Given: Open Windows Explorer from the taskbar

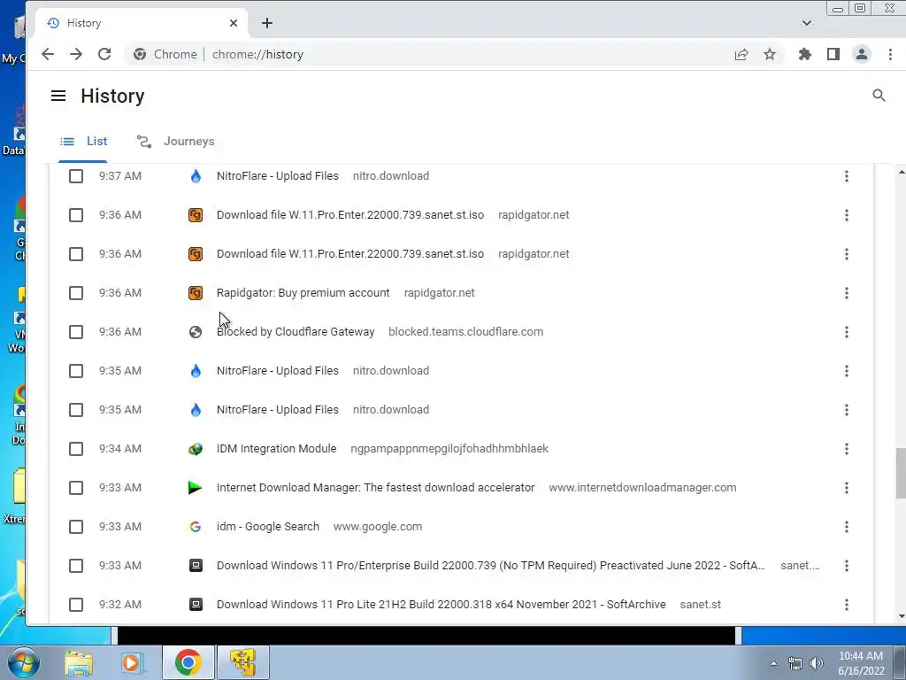Looking at the screenshot, I should (x=79, y=662).
